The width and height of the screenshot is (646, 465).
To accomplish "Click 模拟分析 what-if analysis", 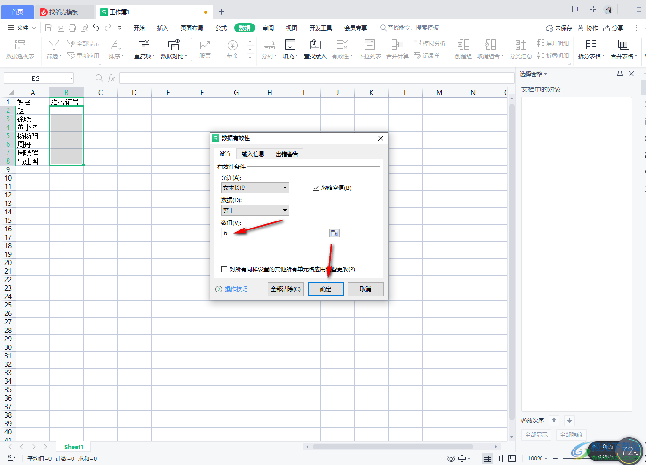I will [430, 43].
